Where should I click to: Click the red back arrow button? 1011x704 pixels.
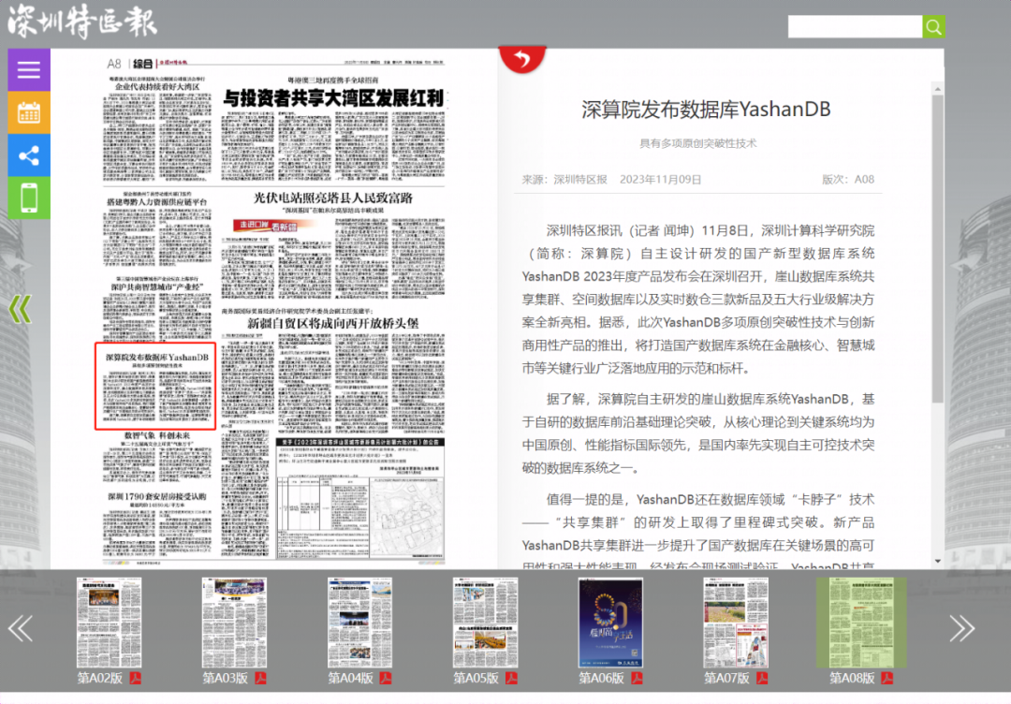(522, 59)
